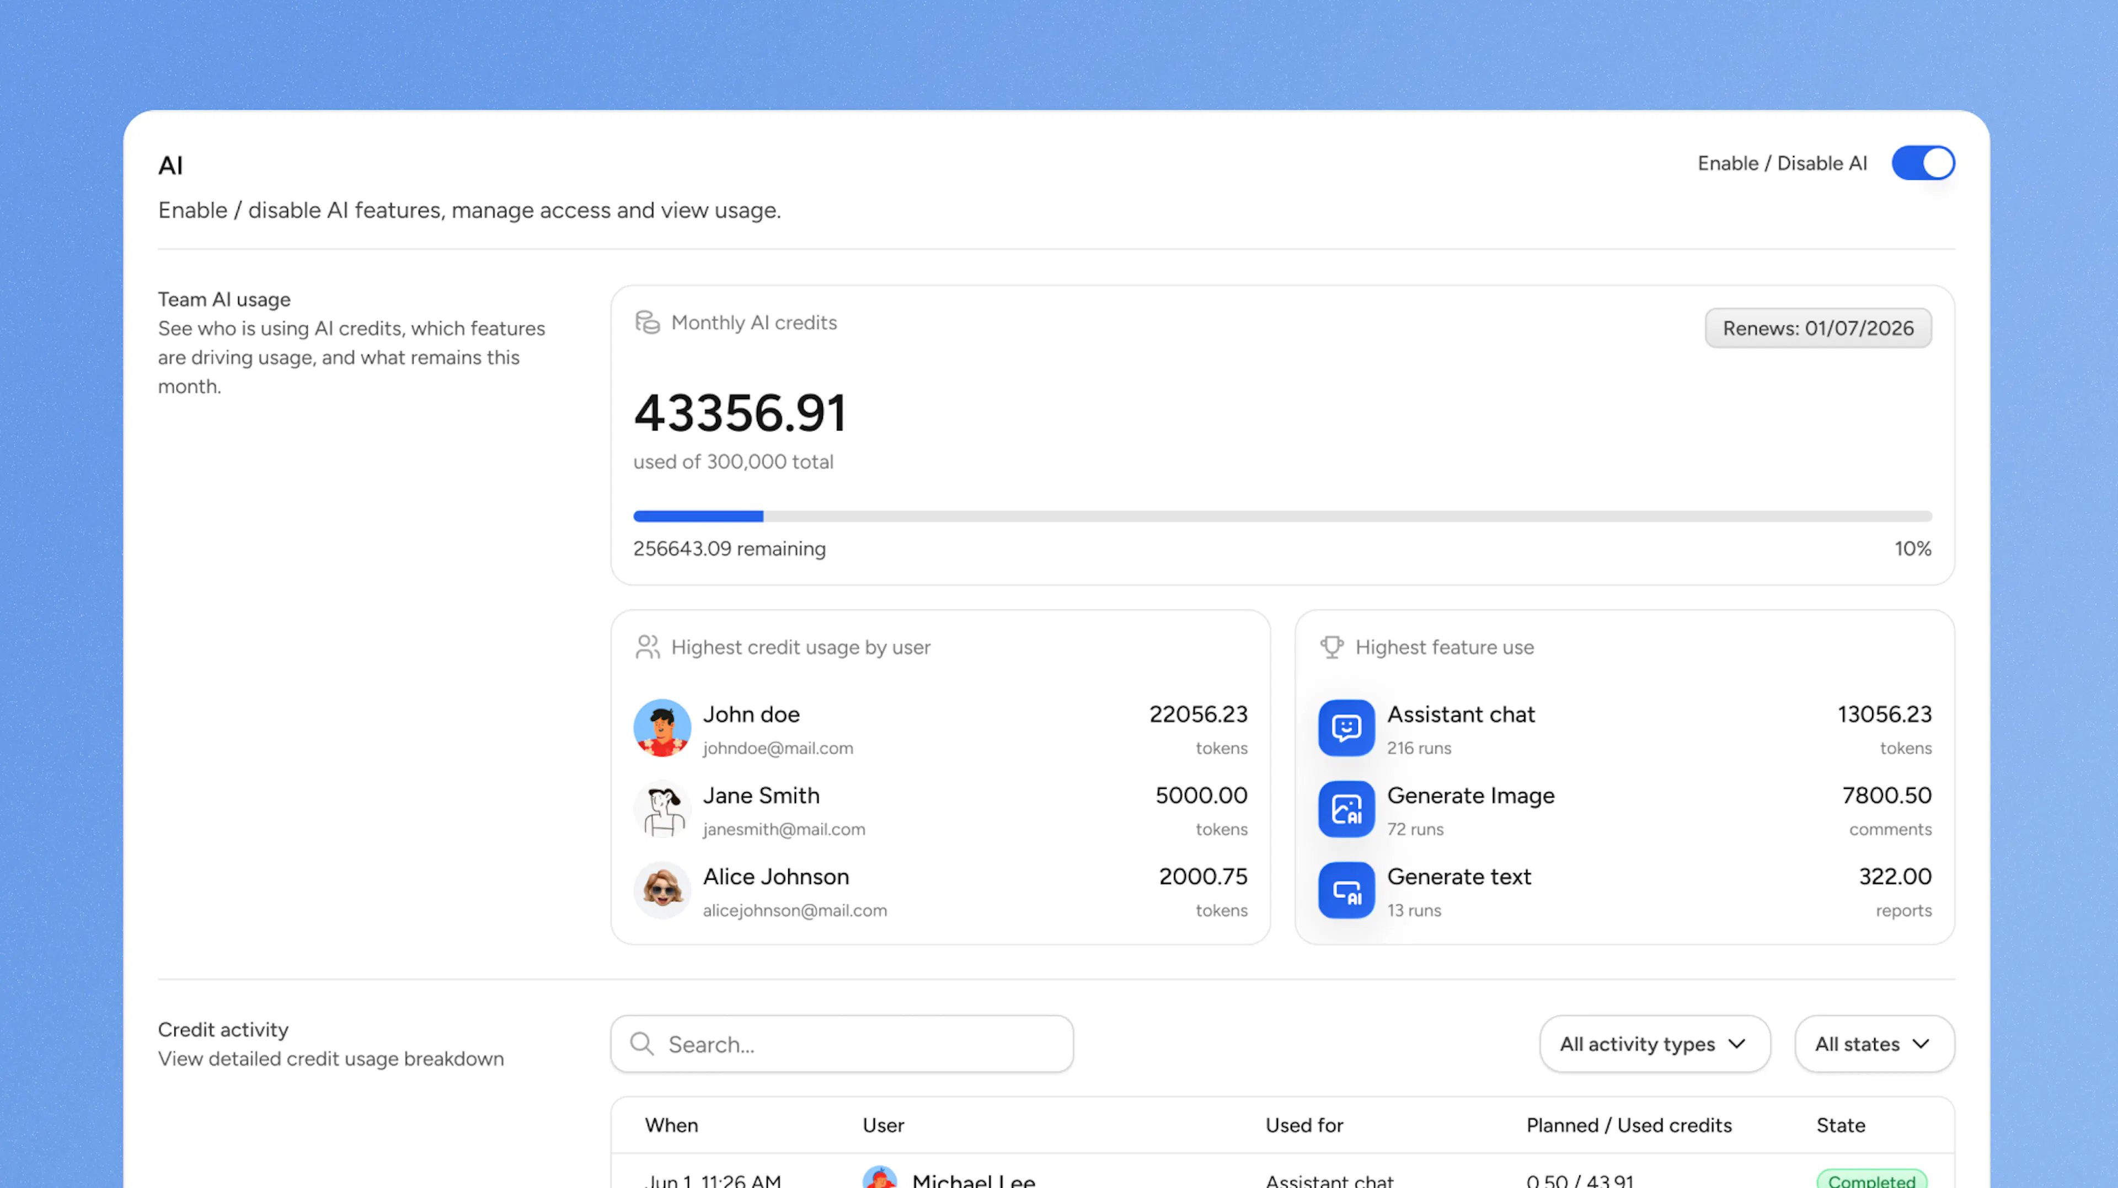The image size is (2118, 1188).
Task: Click the State column header
Action: [1840, 1126]
